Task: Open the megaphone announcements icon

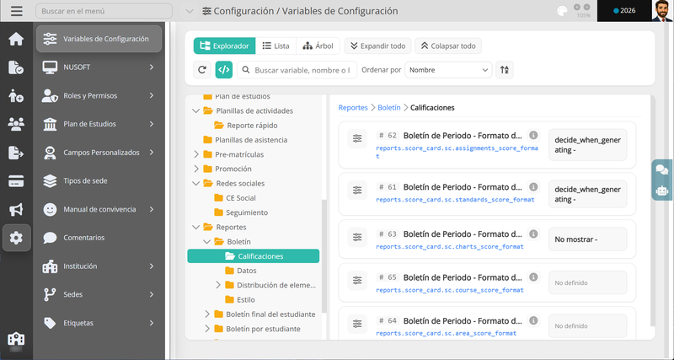Action: coord(16,209)
